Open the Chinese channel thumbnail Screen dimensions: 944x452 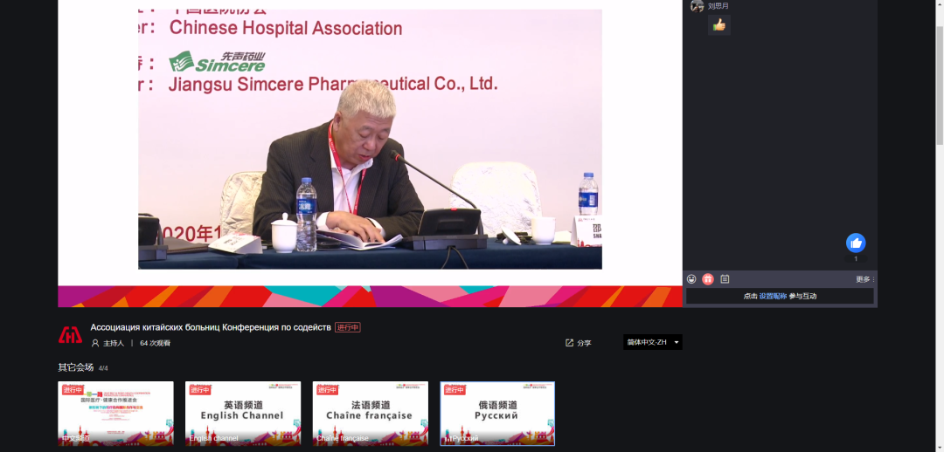115,414
